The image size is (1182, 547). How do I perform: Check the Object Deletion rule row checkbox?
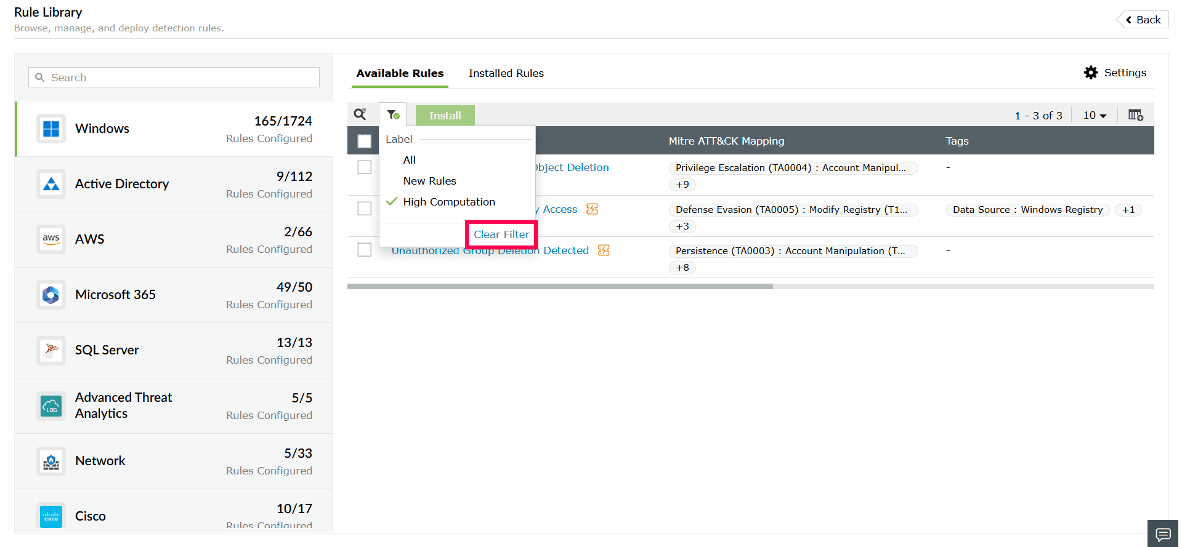[x=365, y=167]
